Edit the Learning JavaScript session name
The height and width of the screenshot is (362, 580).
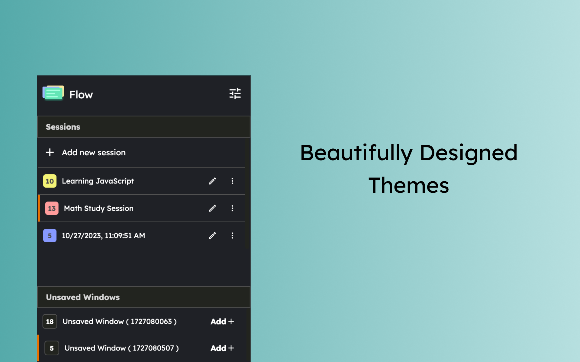pyautogui.click(x=212, y=181)
